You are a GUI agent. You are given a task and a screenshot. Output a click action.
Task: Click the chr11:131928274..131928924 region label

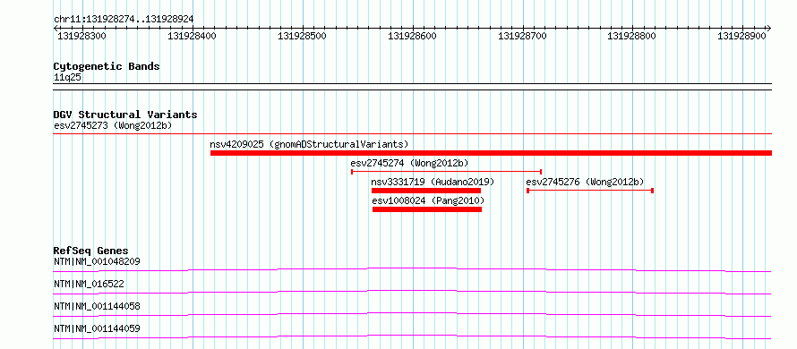tap(124, 20)
